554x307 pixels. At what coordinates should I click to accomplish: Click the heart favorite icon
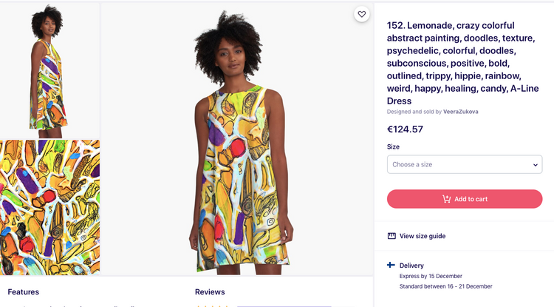[361, 14]
